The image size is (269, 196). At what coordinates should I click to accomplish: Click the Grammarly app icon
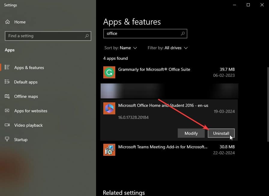[x=109, y=72]
